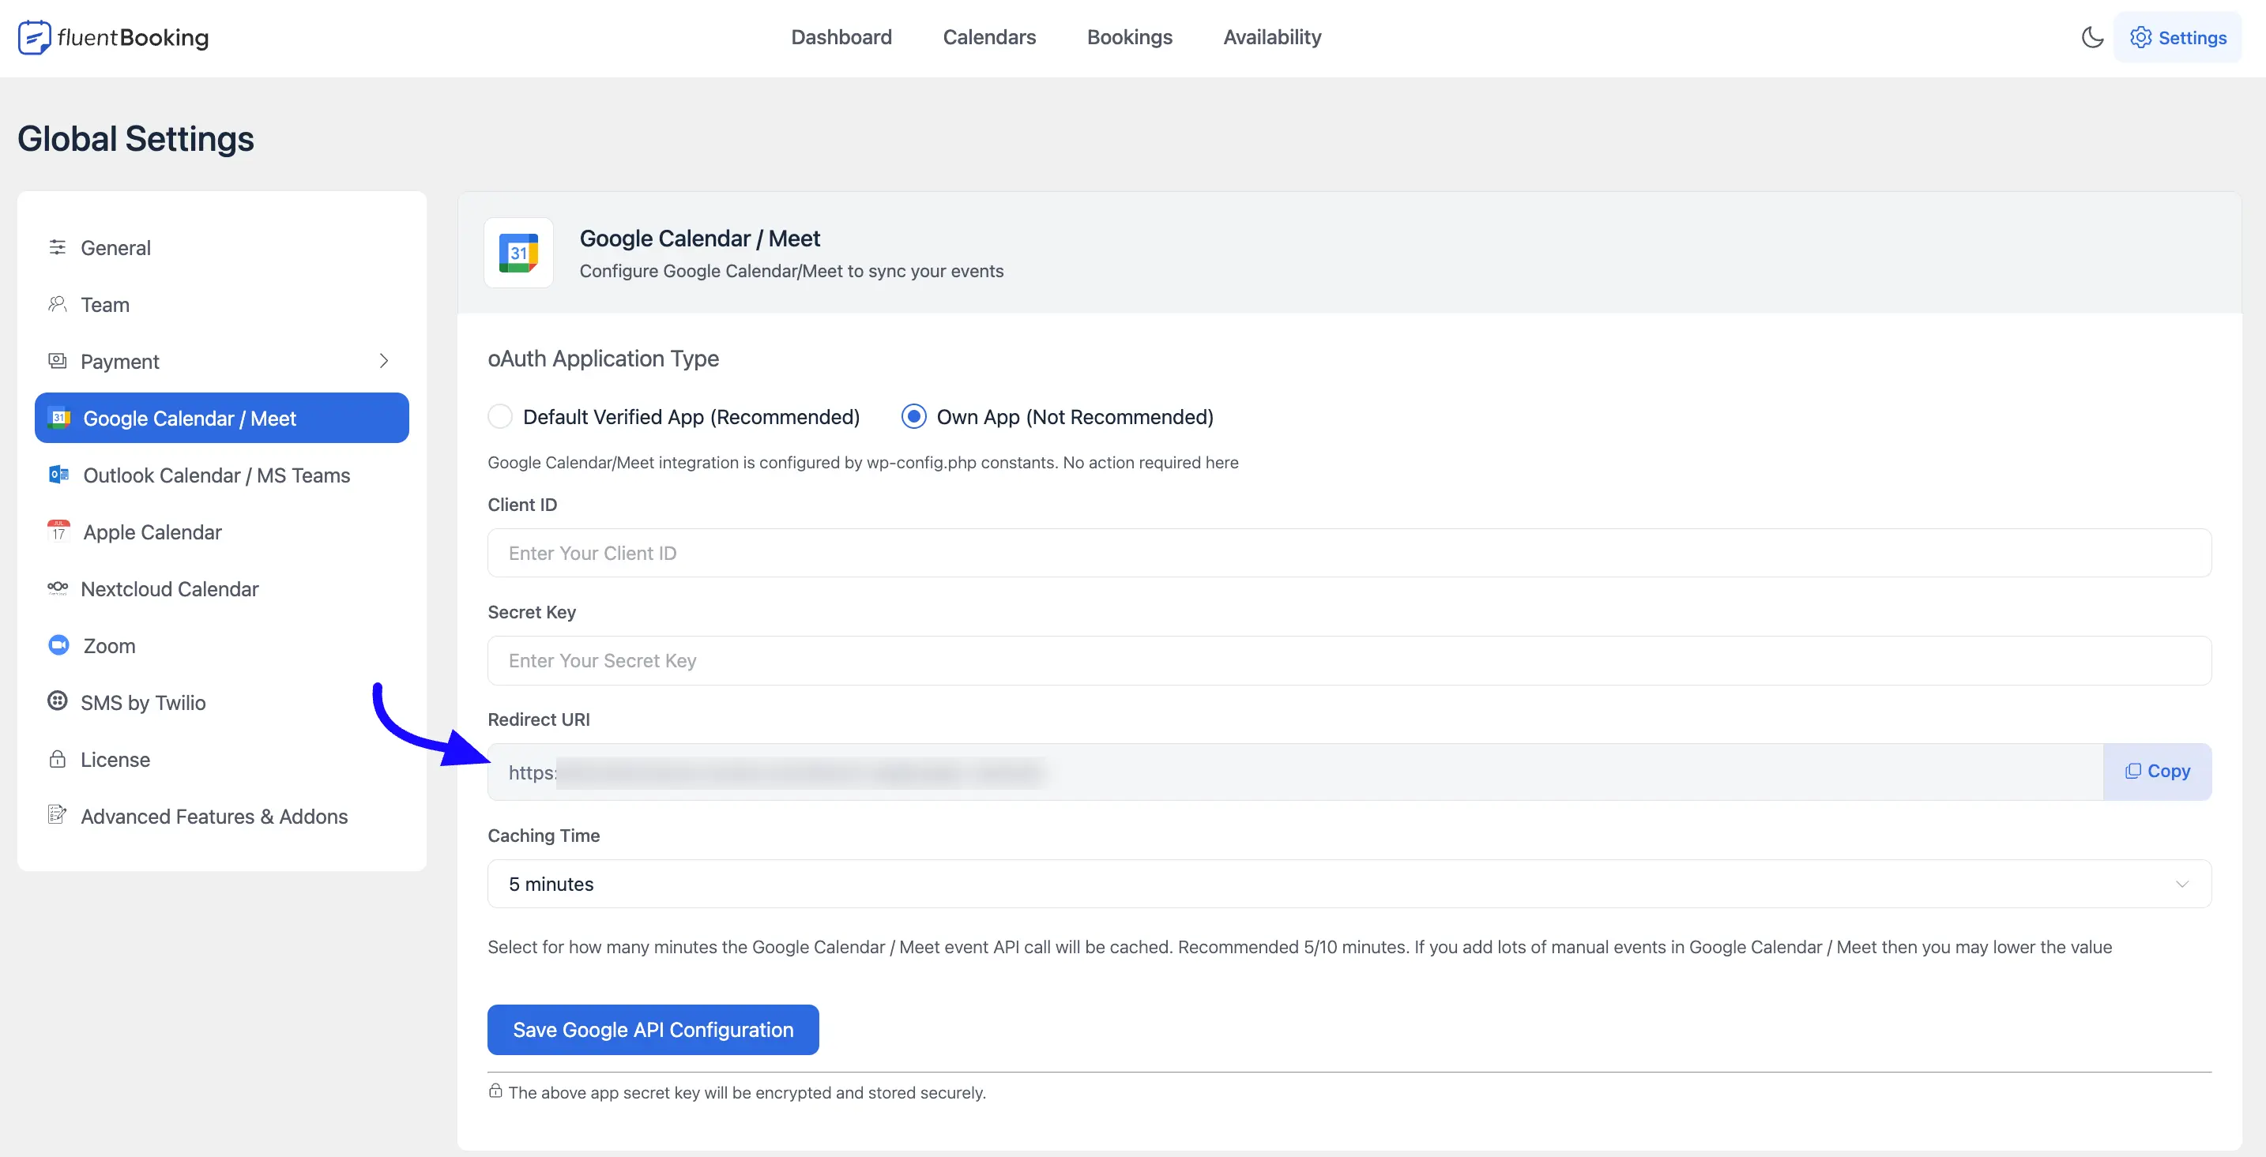Screen dimensions: 2266x1157
Task: Click the Outlook icon in sidebar
Action: (59, 475)
